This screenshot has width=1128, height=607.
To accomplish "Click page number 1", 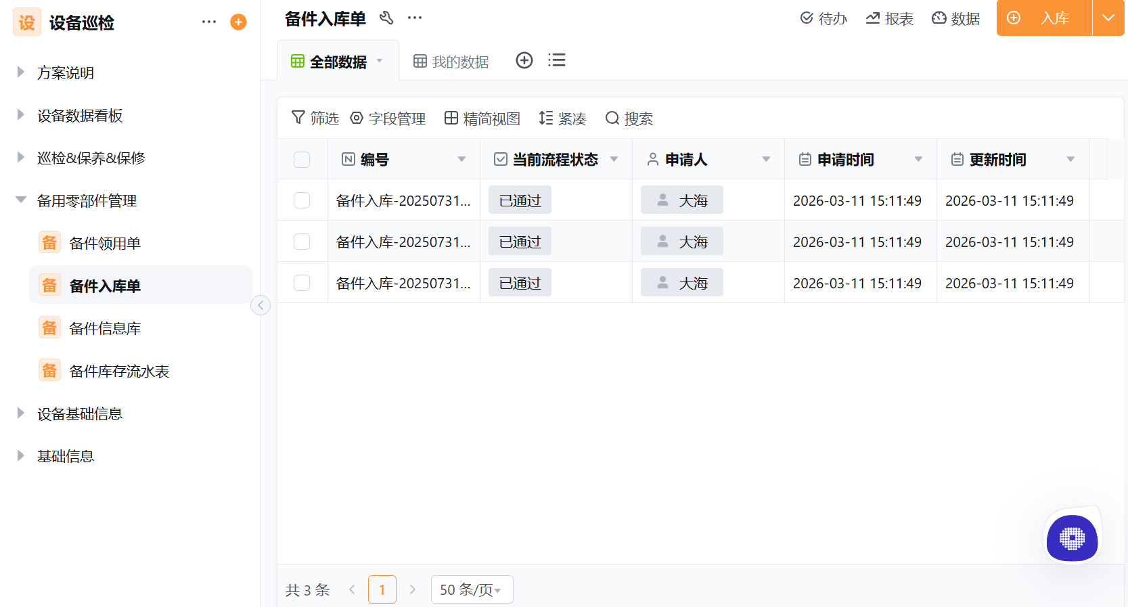I will pyautogui.click(x=382, y=589).
